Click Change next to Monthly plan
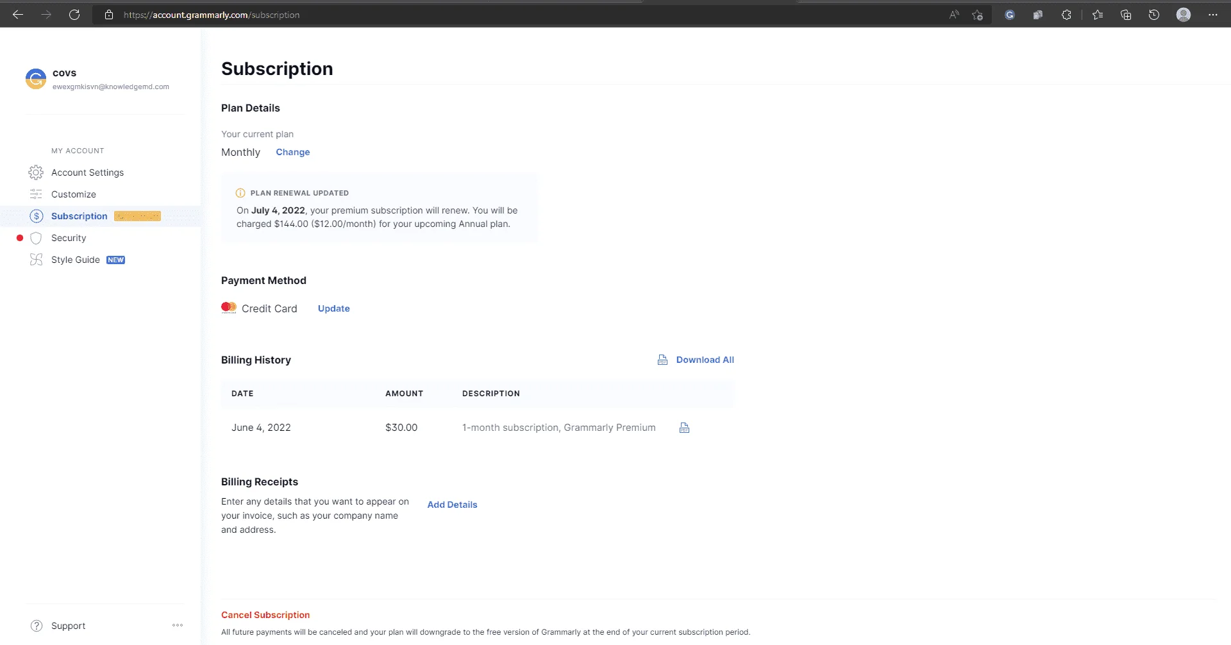Screen dimensions: 1231x645 (x=293, y=152)
